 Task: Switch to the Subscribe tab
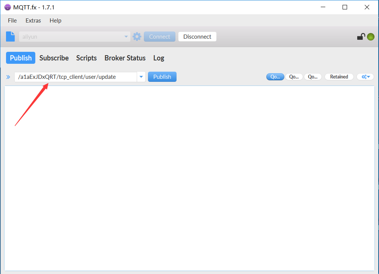[x=54, y=58]
